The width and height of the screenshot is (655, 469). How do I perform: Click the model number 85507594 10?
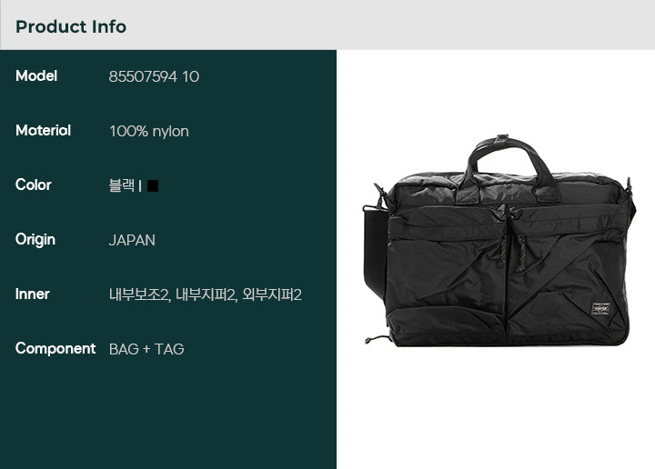pos(154,76)
